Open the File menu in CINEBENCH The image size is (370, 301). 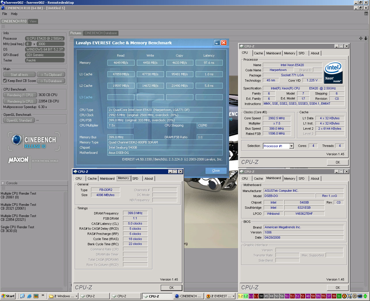[5, 14]
